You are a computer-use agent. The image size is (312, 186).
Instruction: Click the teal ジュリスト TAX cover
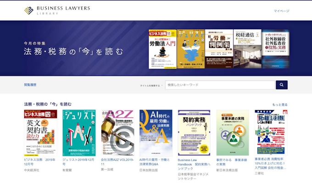[79, 133]
